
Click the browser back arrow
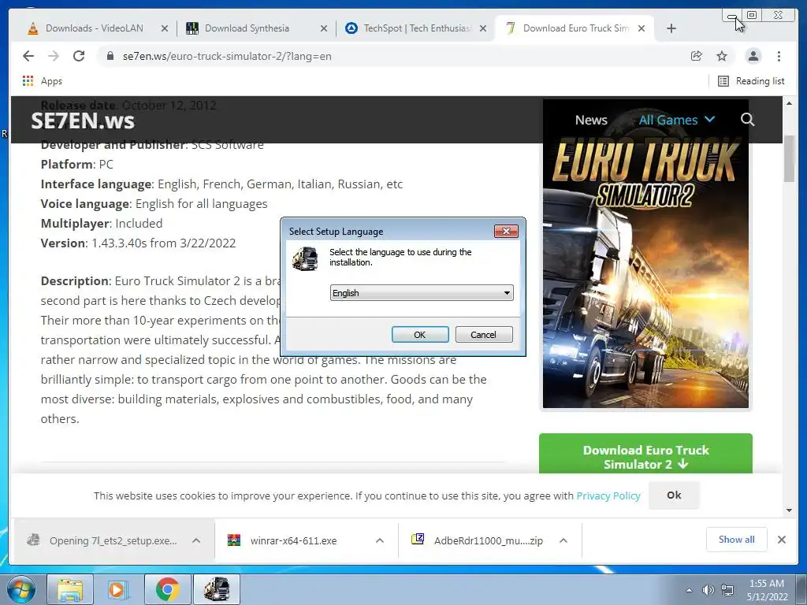tap(28, 56)
